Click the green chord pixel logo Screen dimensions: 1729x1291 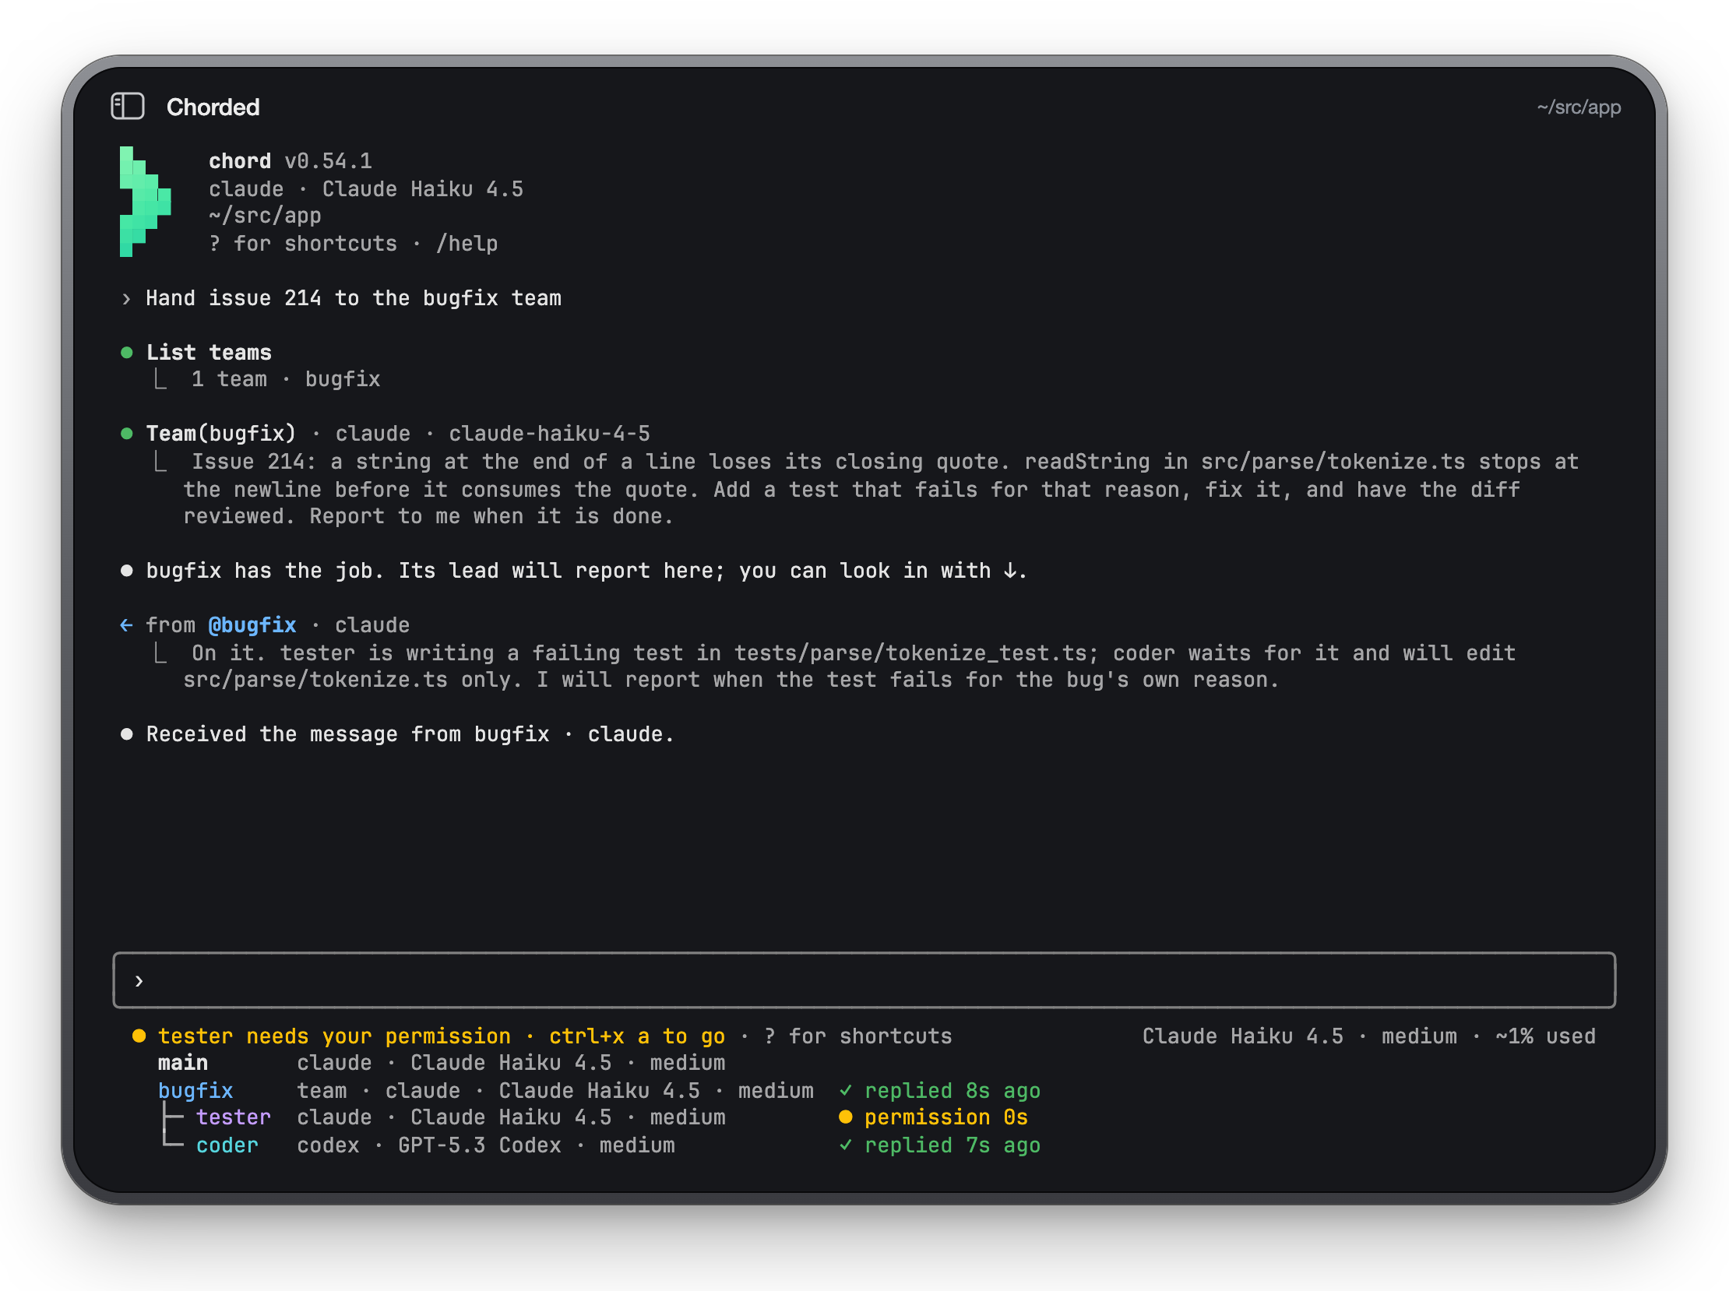[146, 202]
